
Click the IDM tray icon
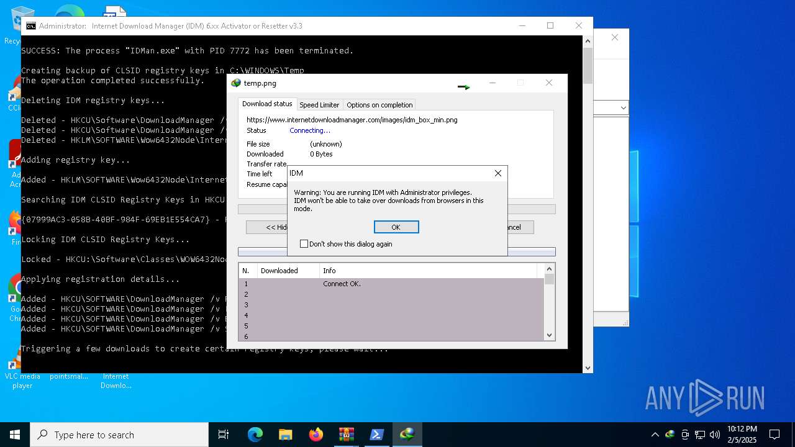670,435
